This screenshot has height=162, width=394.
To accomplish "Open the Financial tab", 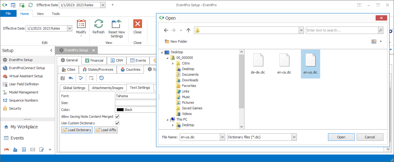I will [94, 60].
